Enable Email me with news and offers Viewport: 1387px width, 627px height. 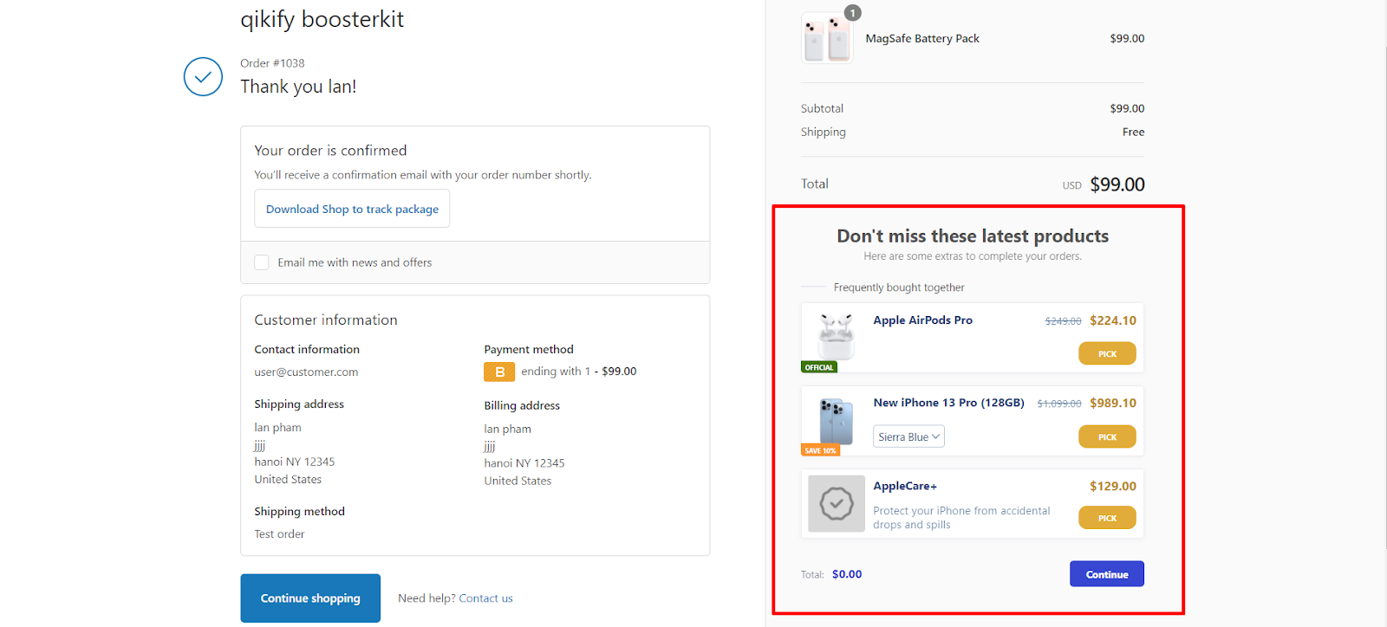coord(262,262)
